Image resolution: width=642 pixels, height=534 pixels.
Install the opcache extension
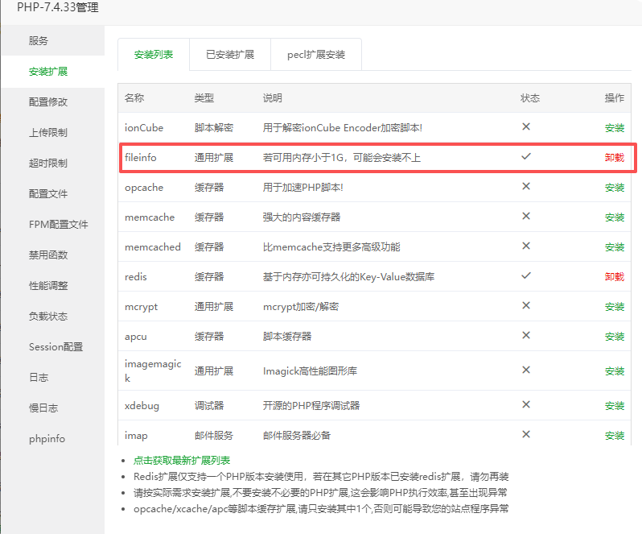pos(614,188)
